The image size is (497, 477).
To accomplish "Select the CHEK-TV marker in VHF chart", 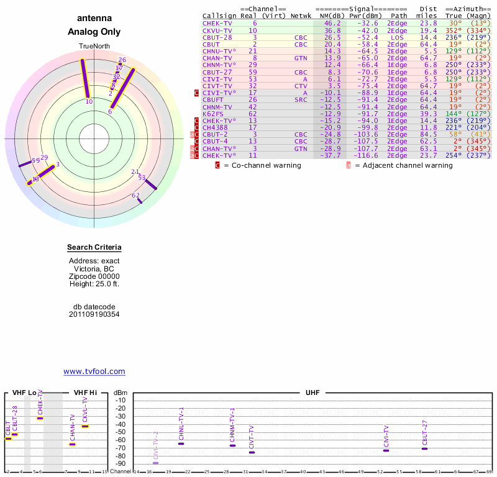I will pos(40,418).
